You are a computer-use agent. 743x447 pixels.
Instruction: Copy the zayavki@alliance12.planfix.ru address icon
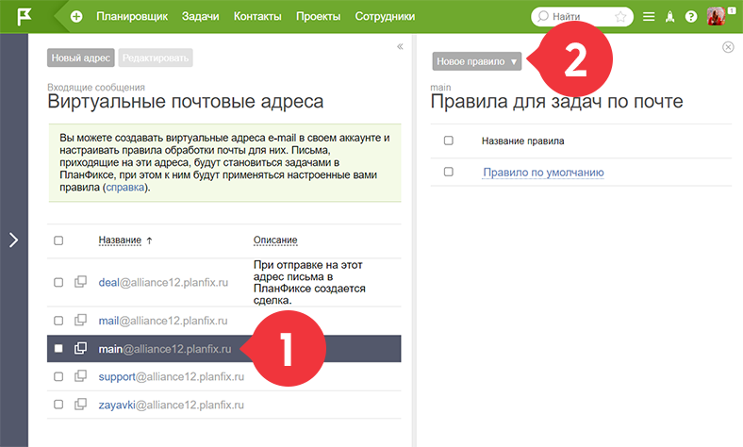[80, 404]
